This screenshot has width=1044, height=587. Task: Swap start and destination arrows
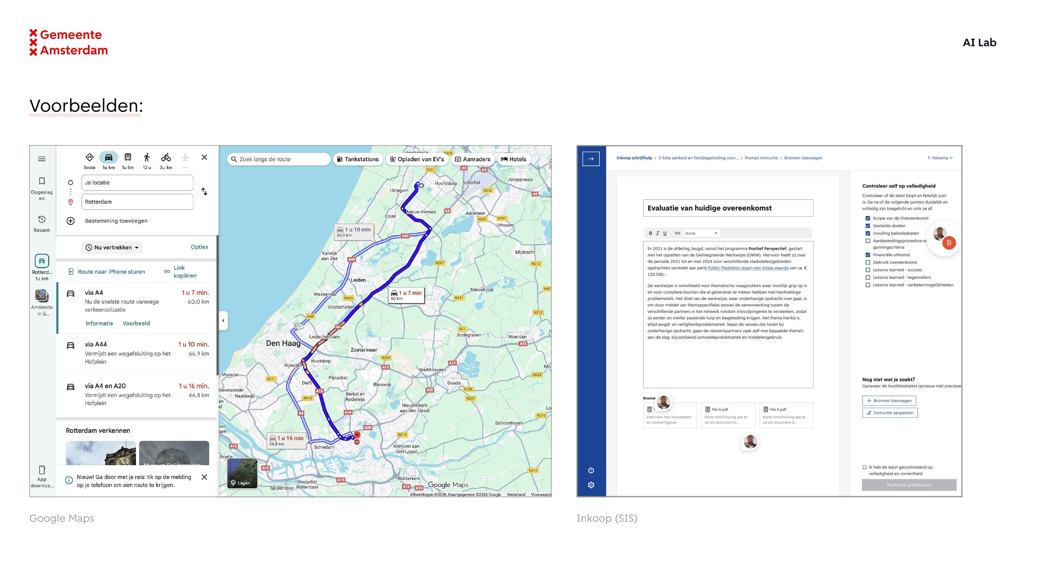[x=204, y=191]
